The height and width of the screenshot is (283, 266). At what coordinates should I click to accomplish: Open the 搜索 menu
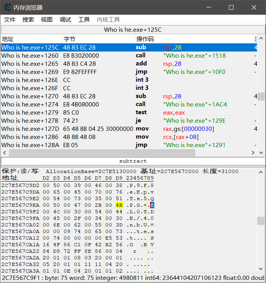(28, 20)
